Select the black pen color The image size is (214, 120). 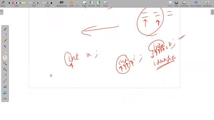(9, 3)
